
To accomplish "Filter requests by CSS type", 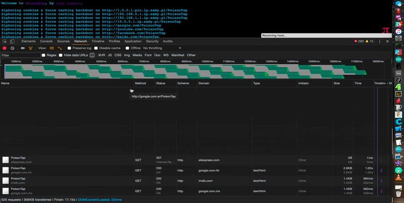I will pos(118,55).
